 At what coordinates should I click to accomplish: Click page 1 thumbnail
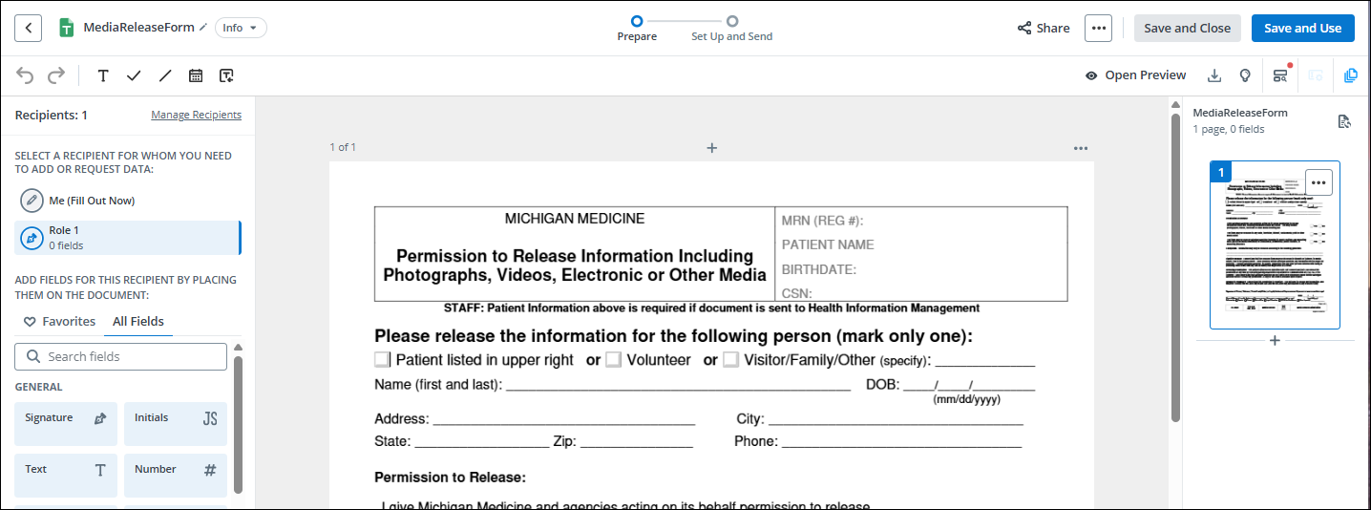click(1275, 245)
